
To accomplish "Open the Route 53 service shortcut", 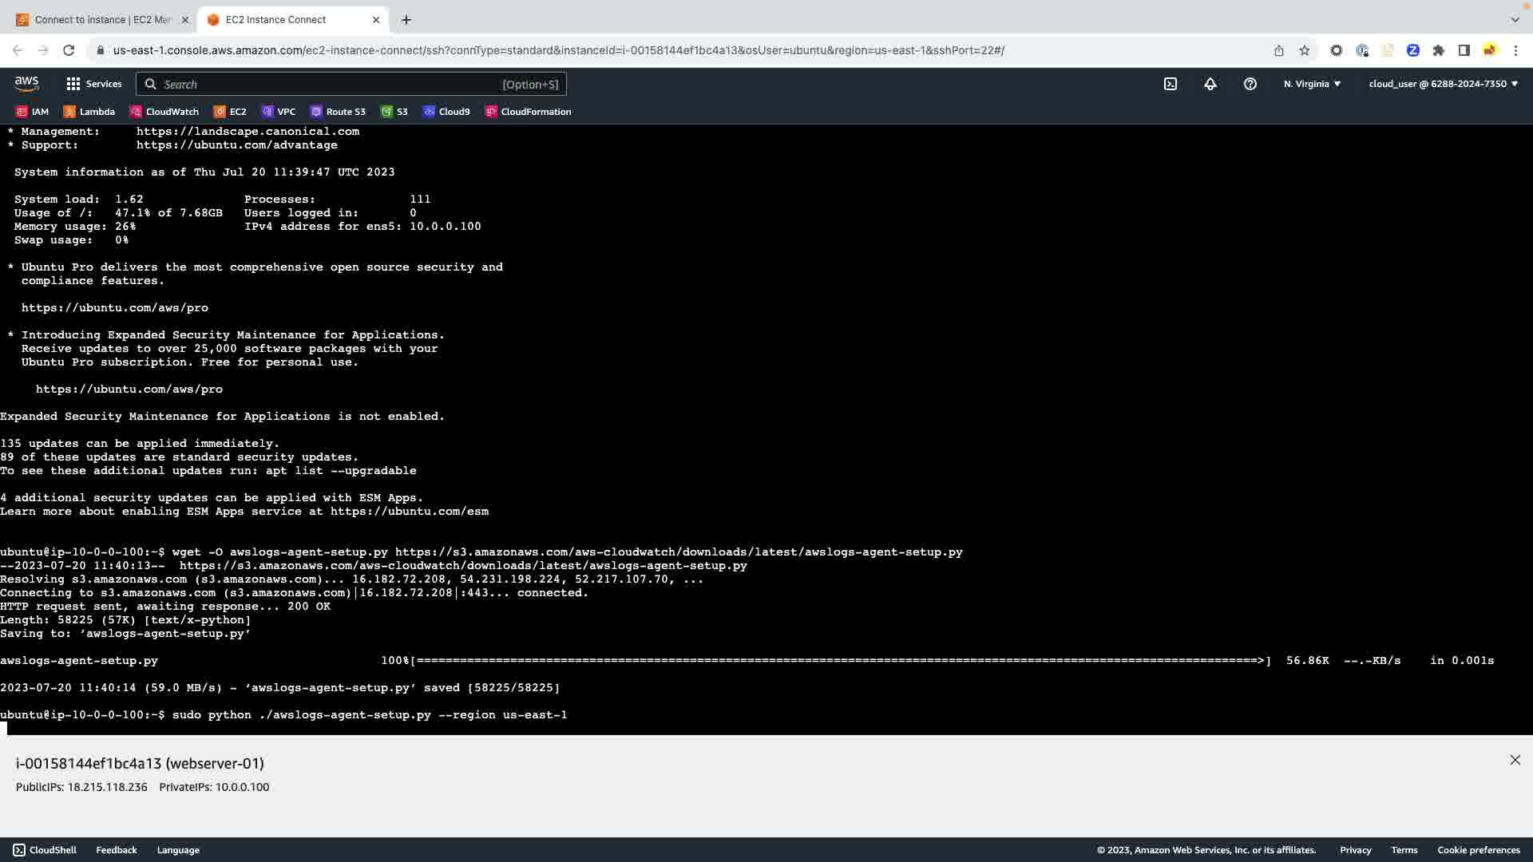I will [338, 112].
